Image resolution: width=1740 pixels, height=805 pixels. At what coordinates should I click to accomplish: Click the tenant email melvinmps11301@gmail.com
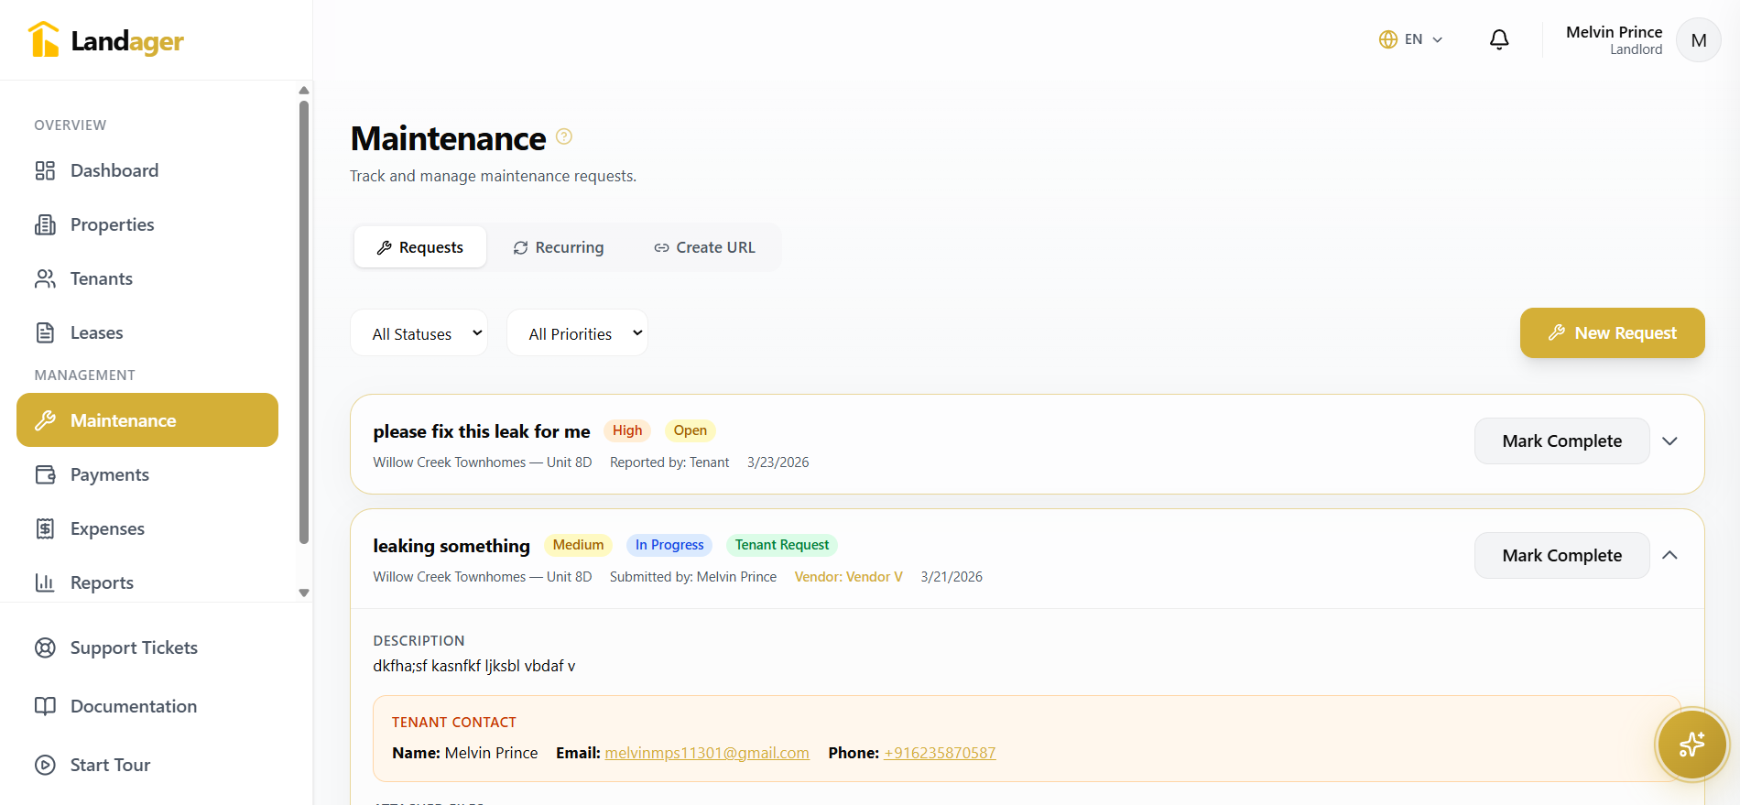[707, 753]
